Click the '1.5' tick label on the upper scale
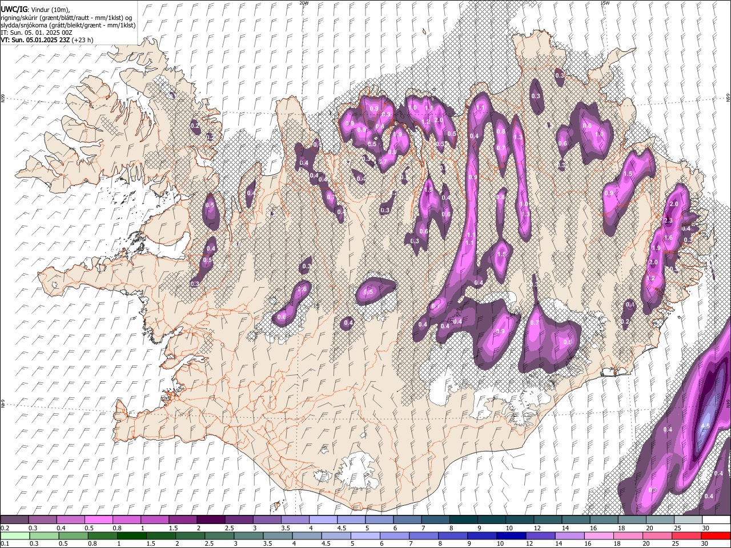Viewport: 731px width, 548px height. click(x=173, y=528)
